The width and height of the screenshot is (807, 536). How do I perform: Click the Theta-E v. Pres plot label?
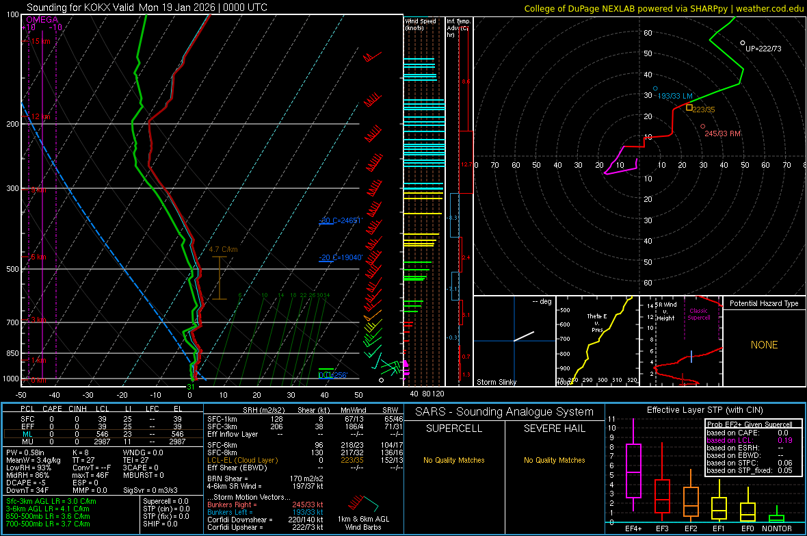[x=597, y=322]
